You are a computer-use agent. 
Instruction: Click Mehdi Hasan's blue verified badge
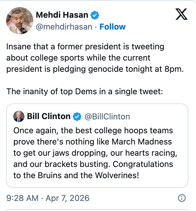point(95,14)
